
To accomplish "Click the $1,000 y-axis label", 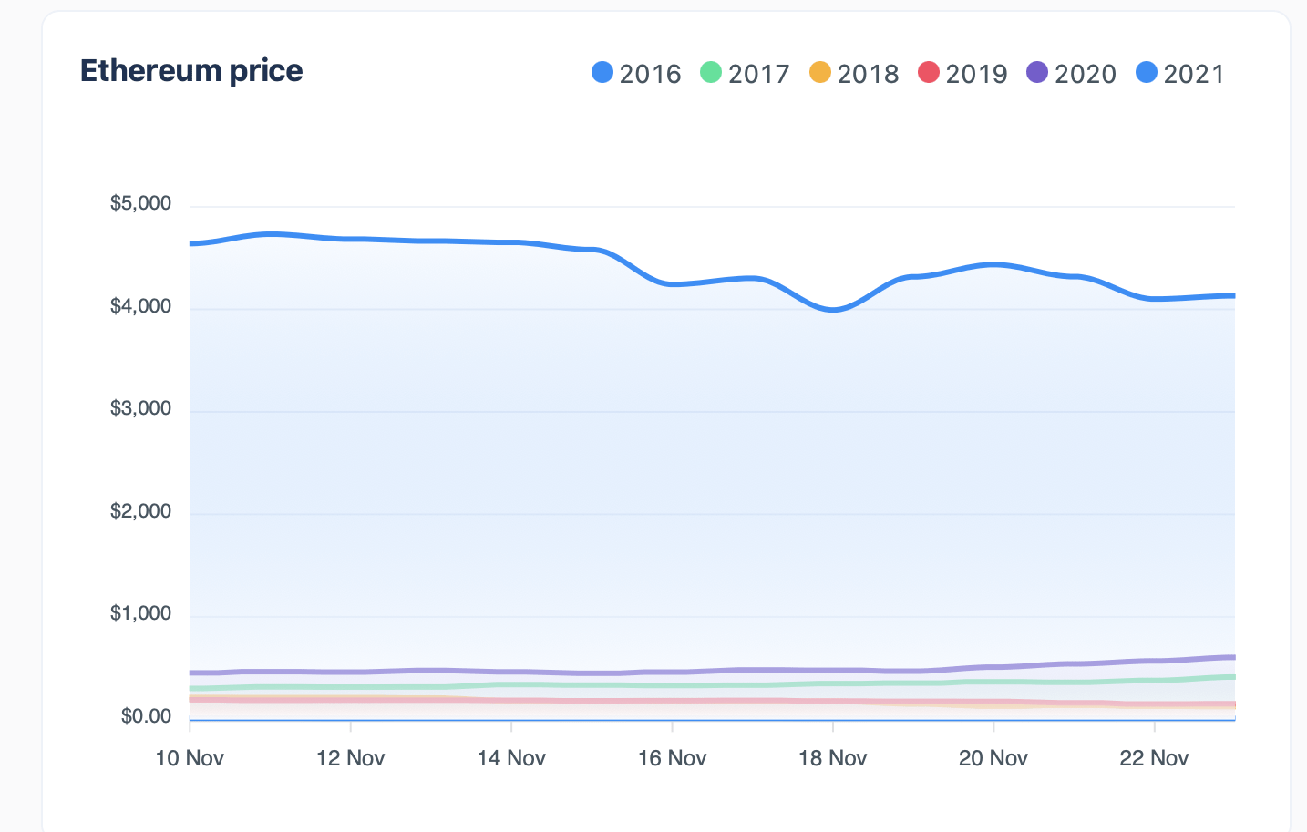I will pos(140,613).
